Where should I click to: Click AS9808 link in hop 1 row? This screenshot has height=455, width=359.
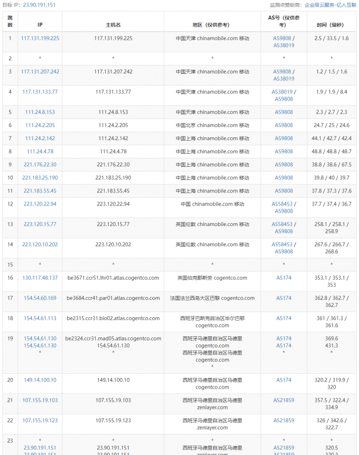(282, 38)
